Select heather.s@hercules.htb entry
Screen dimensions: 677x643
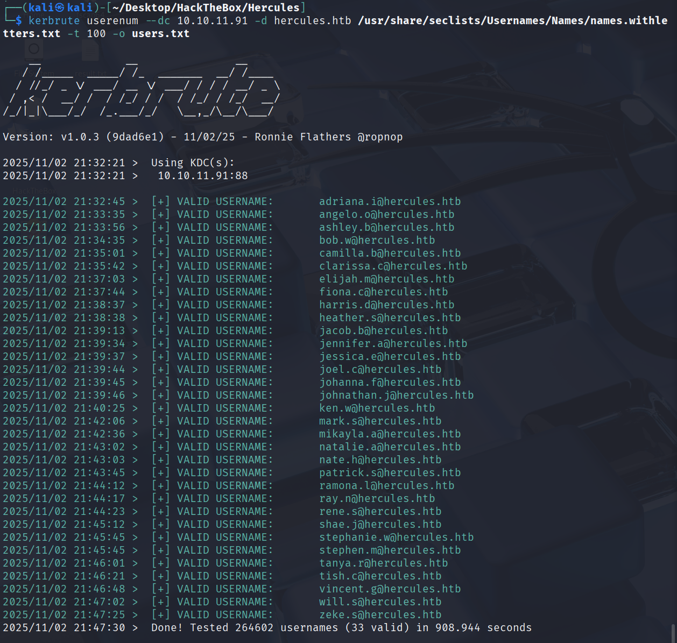pos(390,318)
